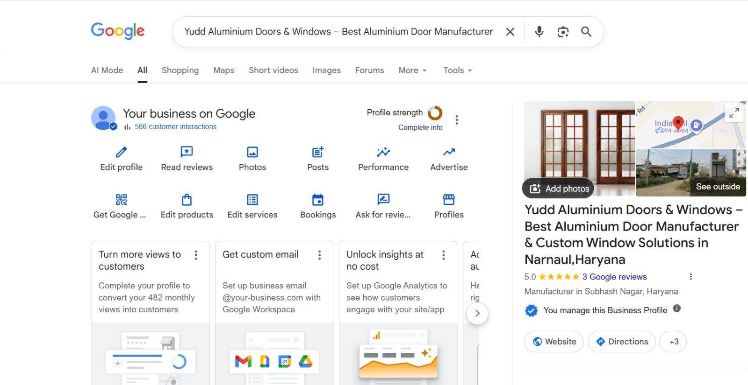Click the Get Google QR code icon
The height and width of the screenshot is (385, 748).
click(x=121, y=200)
